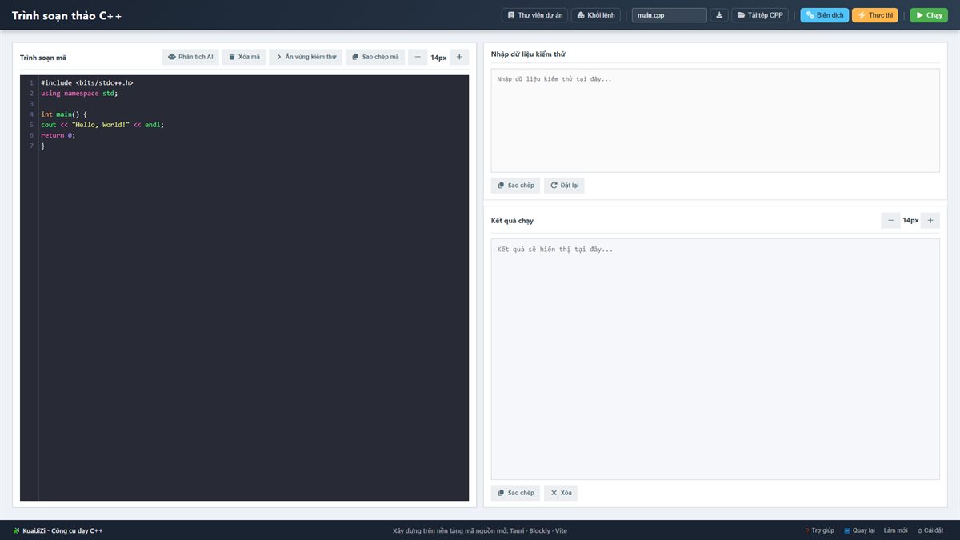Click the Thực thi execute button
Screen dimensions: 960x540
(x=874, y=15)
